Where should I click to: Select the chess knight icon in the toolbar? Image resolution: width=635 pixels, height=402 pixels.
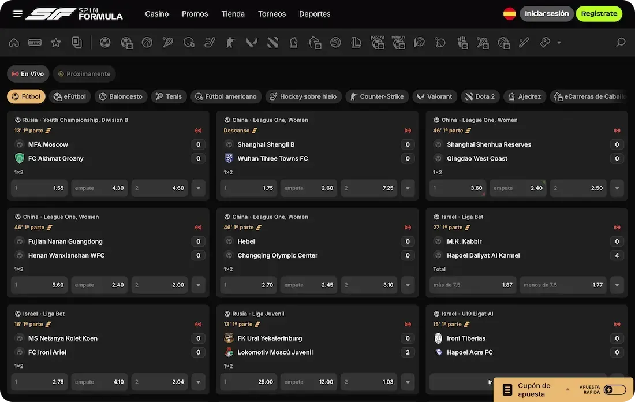(x=294, y=42)
